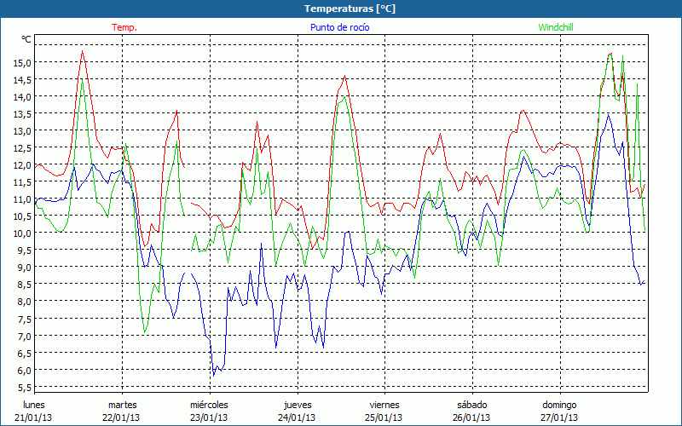Click the 10,0 y-axis value
The height and width of the screenshot is (426, 682).
coord(22,233)
